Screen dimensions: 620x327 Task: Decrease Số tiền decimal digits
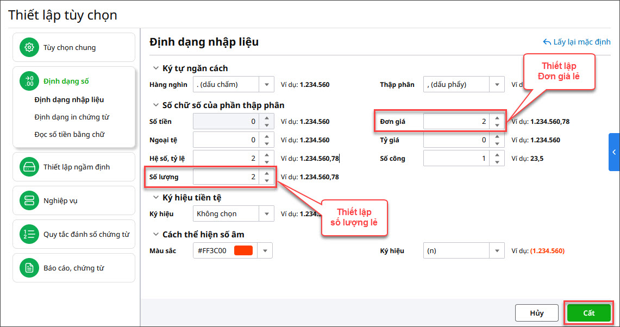click(x=266, y=125)
